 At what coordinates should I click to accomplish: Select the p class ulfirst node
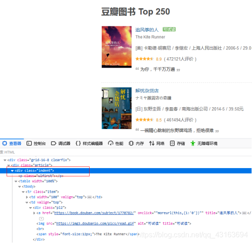tap(41, 176)
